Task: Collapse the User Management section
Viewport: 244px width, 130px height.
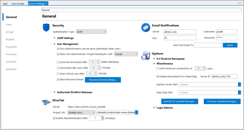Action: tap(55, 44)
